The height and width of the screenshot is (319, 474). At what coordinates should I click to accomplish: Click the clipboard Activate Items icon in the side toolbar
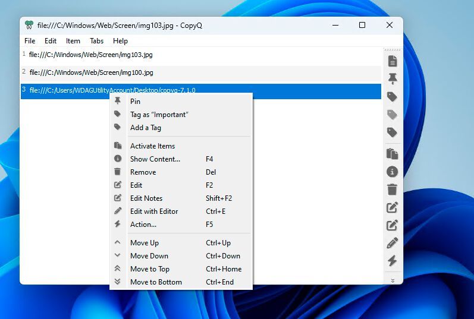(392, 154)
